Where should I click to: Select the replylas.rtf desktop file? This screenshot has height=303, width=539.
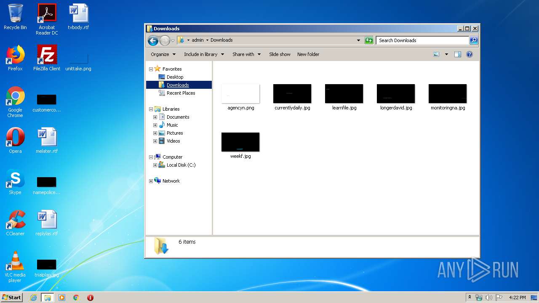point(47,223)
